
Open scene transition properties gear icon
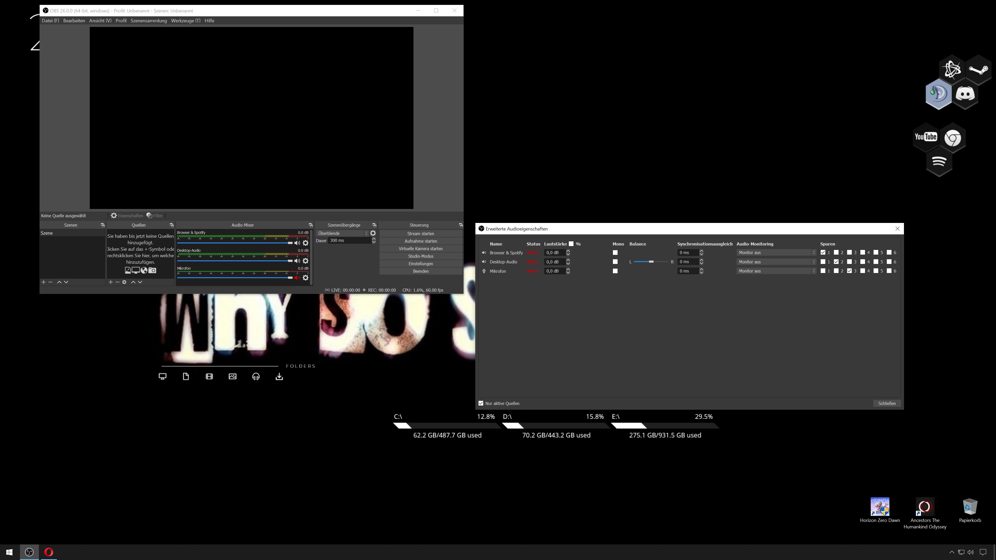[x=373, y=233]
